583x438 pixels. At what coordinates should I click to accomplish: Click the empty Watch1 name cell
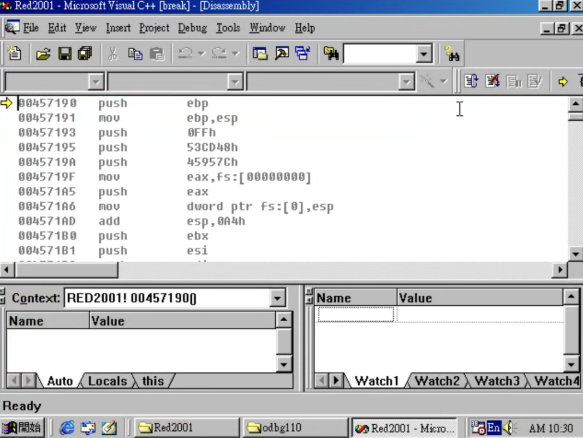pyautogui.click(x=356, y=314)
